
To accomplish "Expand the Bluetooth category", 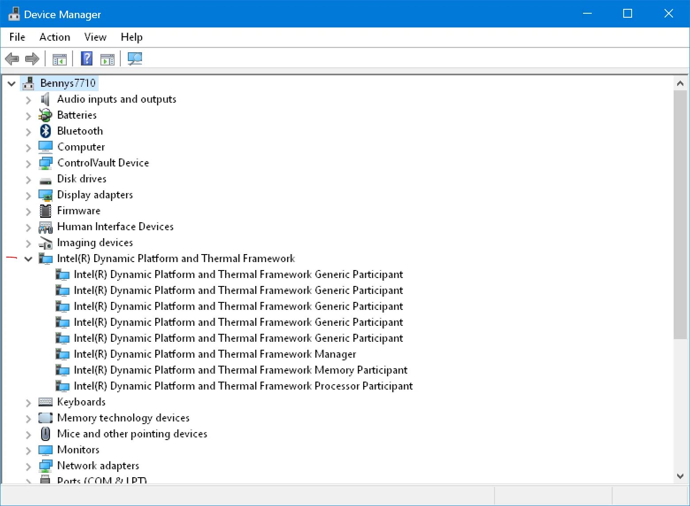I will coord(28,132).
